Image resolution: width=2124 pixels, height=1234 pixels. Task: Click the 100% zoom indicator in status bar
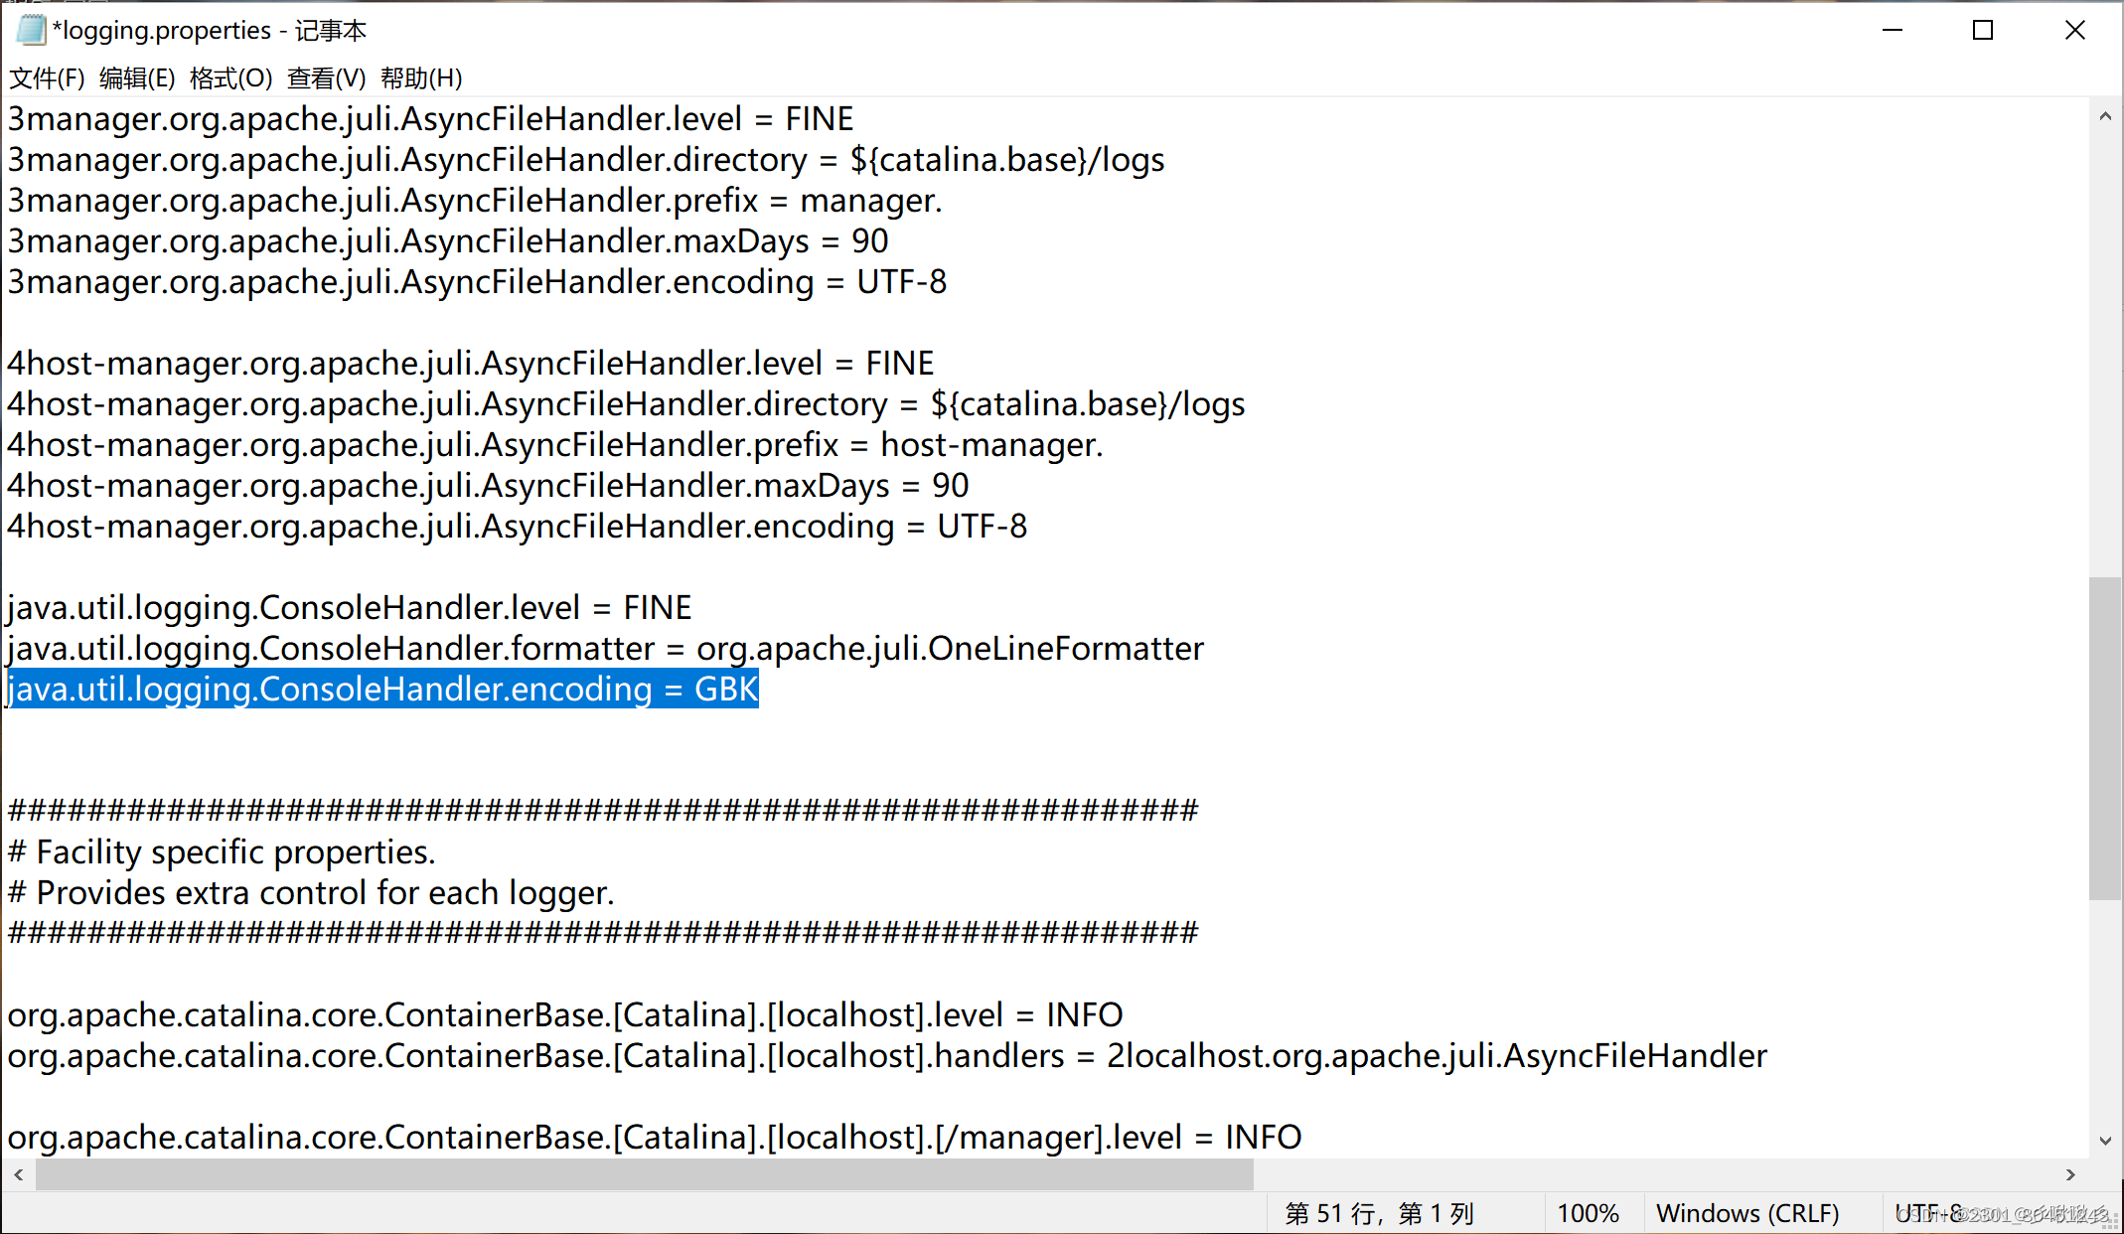click(x=1588, y=1212)
